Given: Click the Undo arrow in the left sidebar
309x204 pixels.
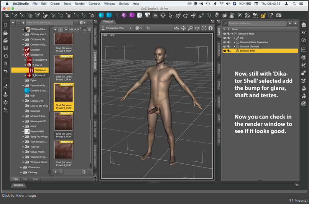Looking at the screenshot, I should (5, 71).
